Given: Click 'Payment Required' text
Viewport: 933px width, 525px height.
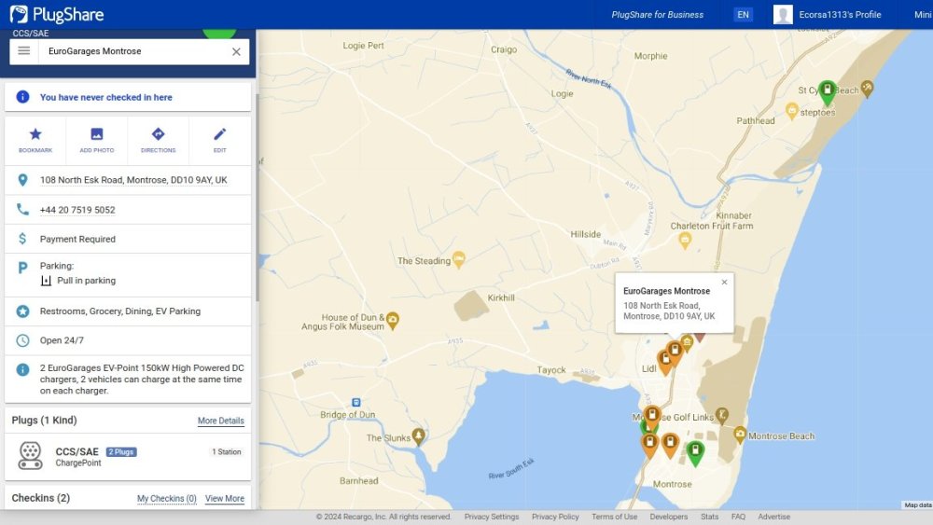Looking at the screenshot, I should pyautogui.click(x=77, y=239).
